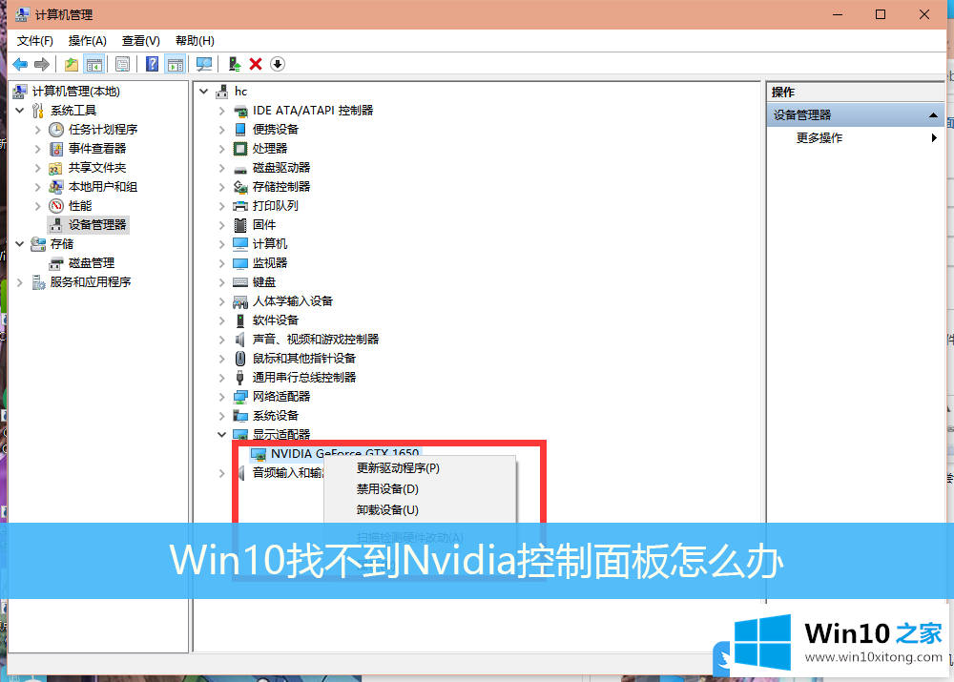The height and width of the screenshot is (682, 954).
Task: Open the 查看(V) menu
Action: 140,41
